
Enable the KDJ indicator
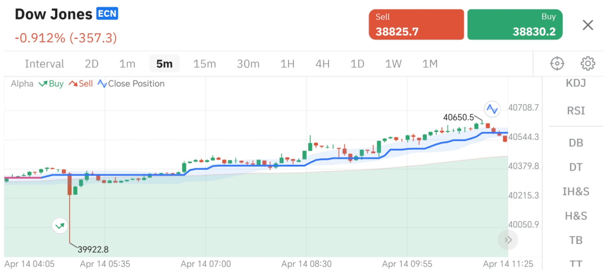576,83
